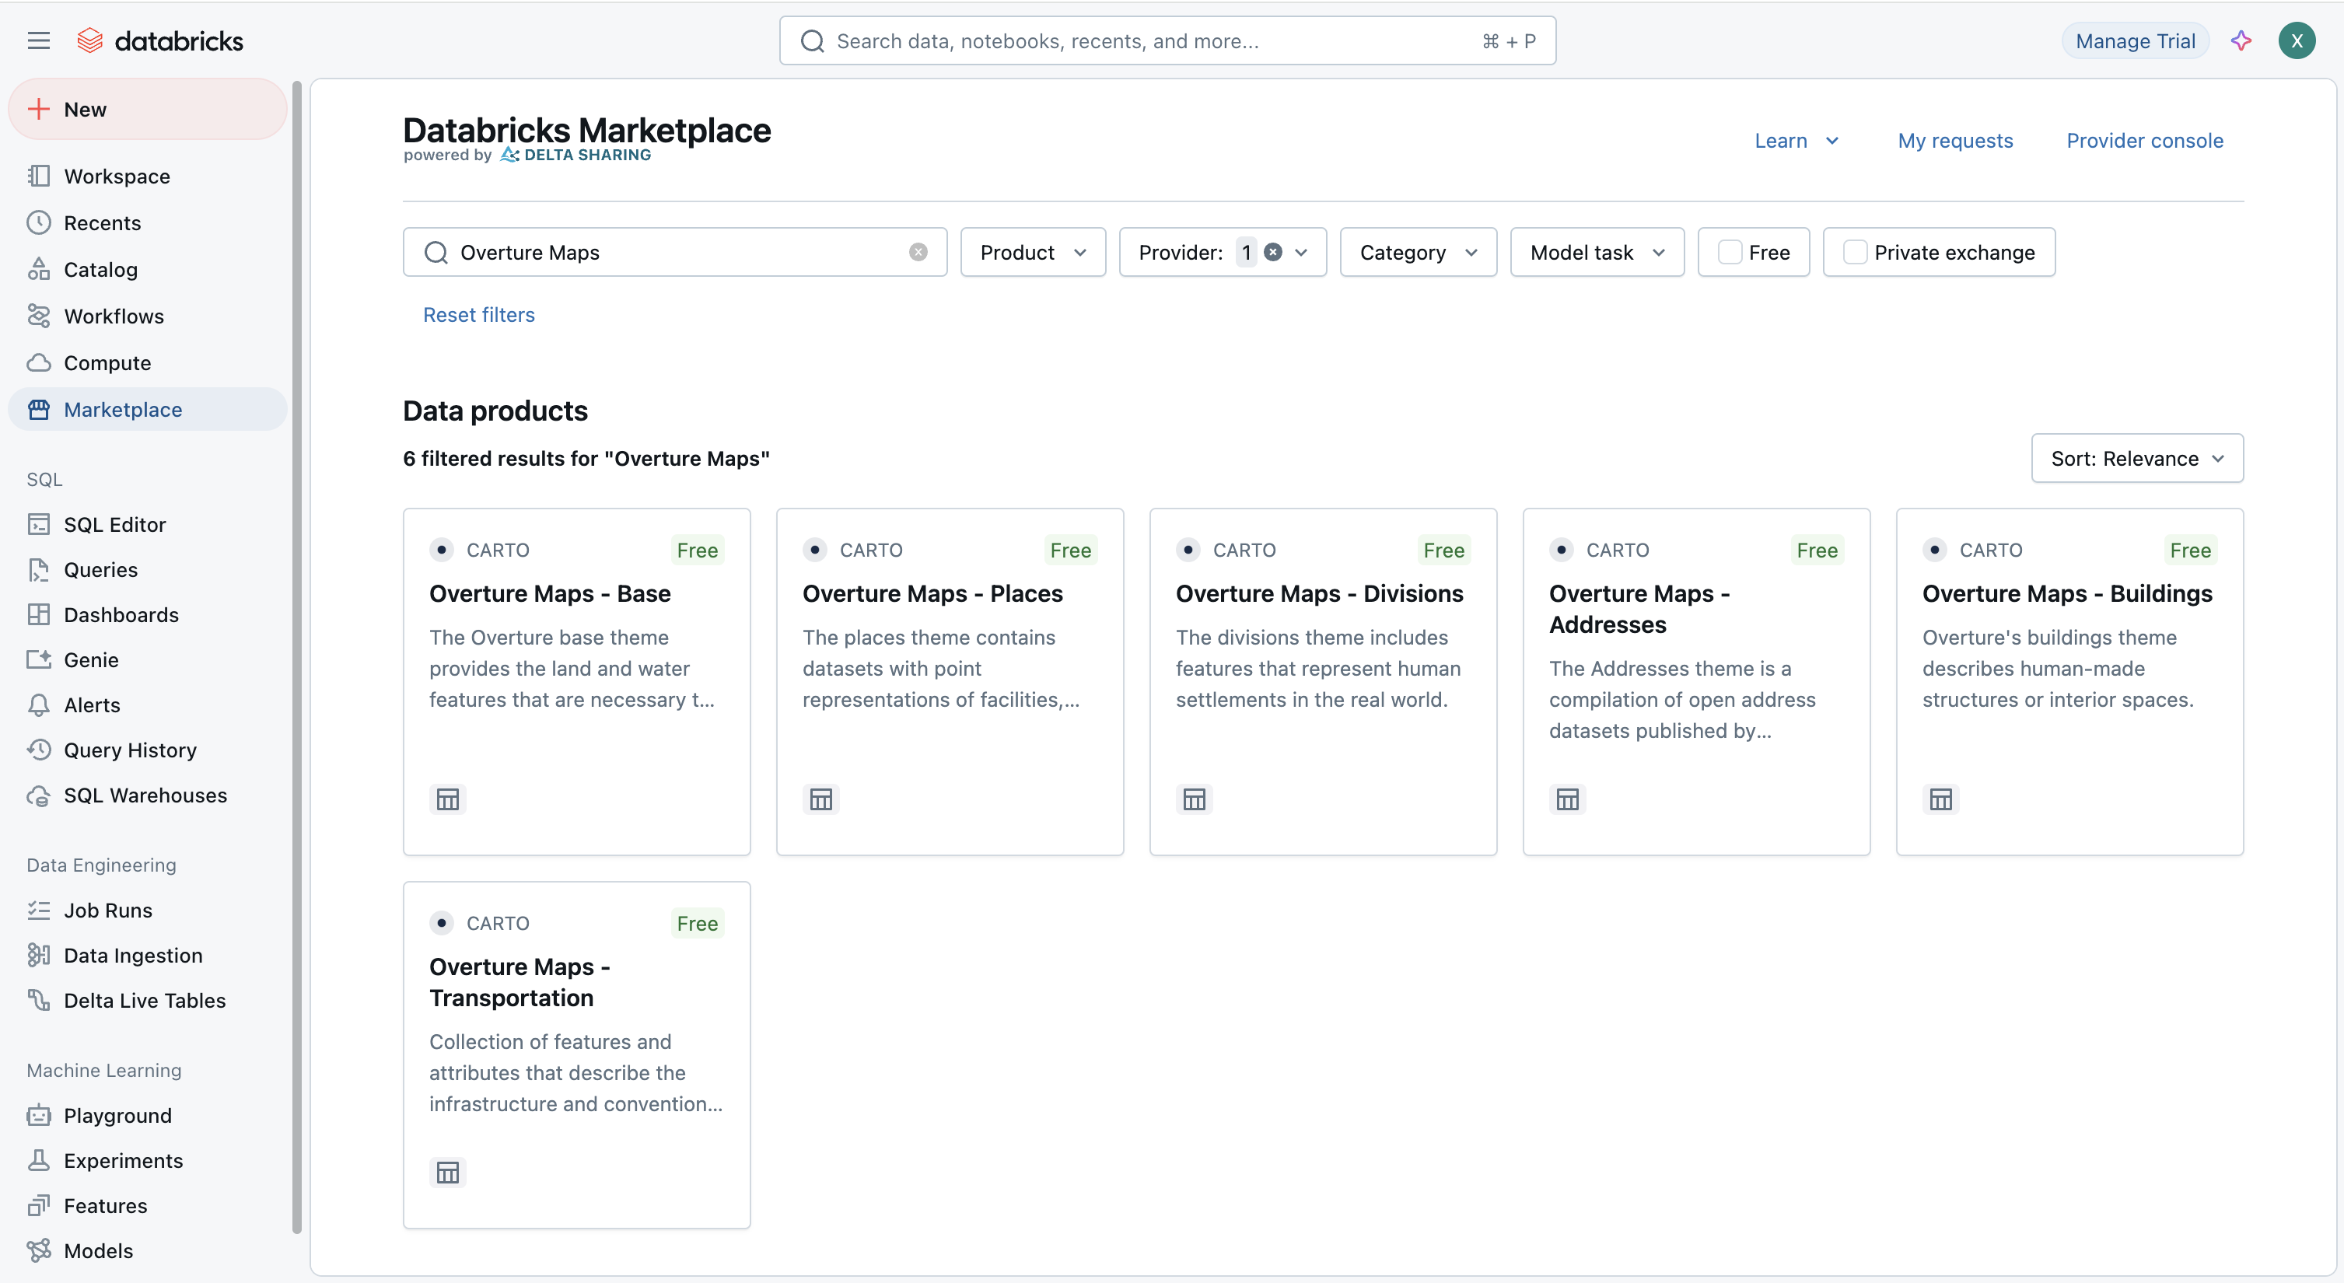Click the Catalog icon in sidebar
2344x1283 pixels.
pyautogui.click(x=38, y=269)
